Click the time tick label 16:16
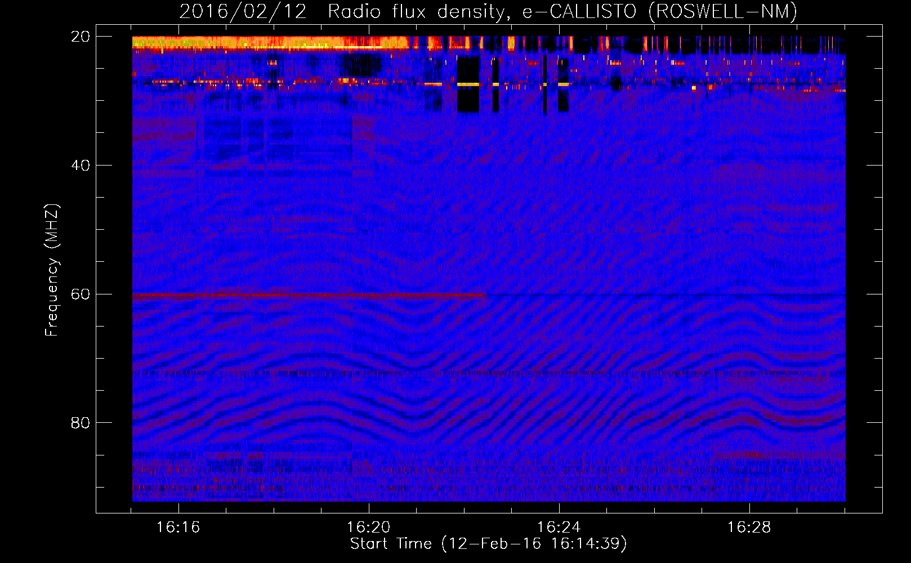Image resolution: width=911 pixels, height=563 pixels. [178, 528]
